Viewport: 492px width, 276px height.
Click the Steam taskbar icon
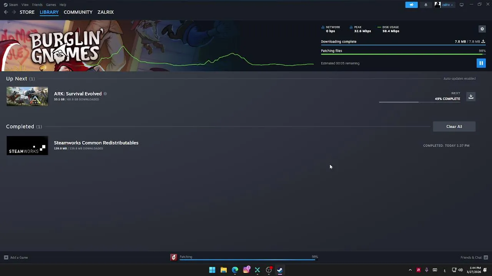[280, 270]
